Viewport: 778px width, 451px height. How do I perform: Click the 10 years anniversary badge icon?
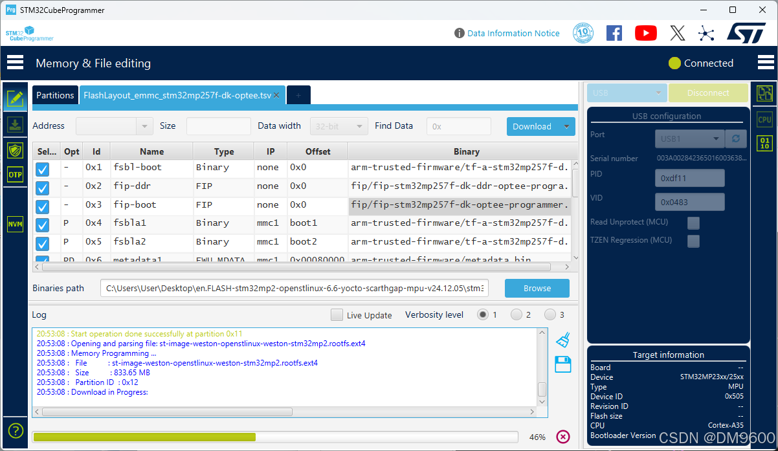[583, 33]
